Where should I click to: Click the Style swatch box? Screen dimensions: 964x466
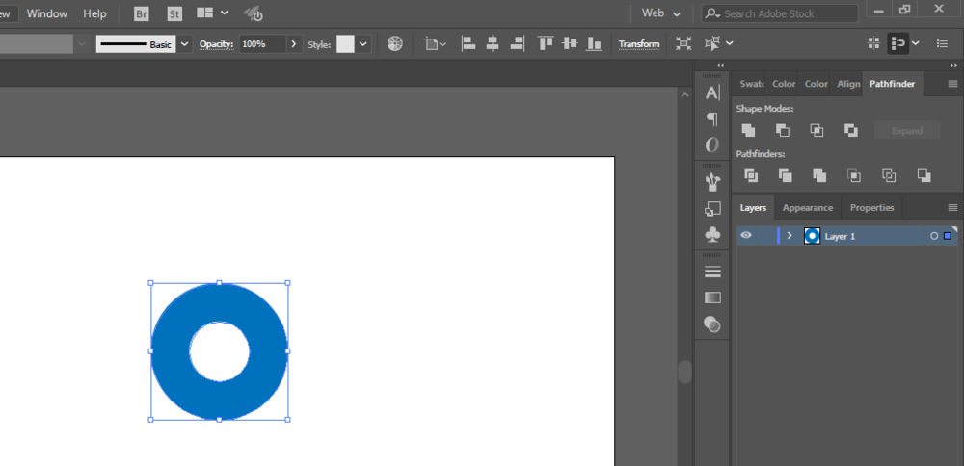(x=345, y=44)
